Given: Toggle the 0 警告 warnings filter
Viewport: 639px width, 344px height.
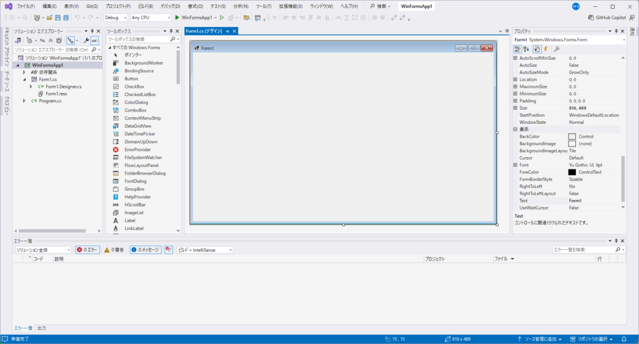Looking at the screenshot, I should [x=114, y=250].
